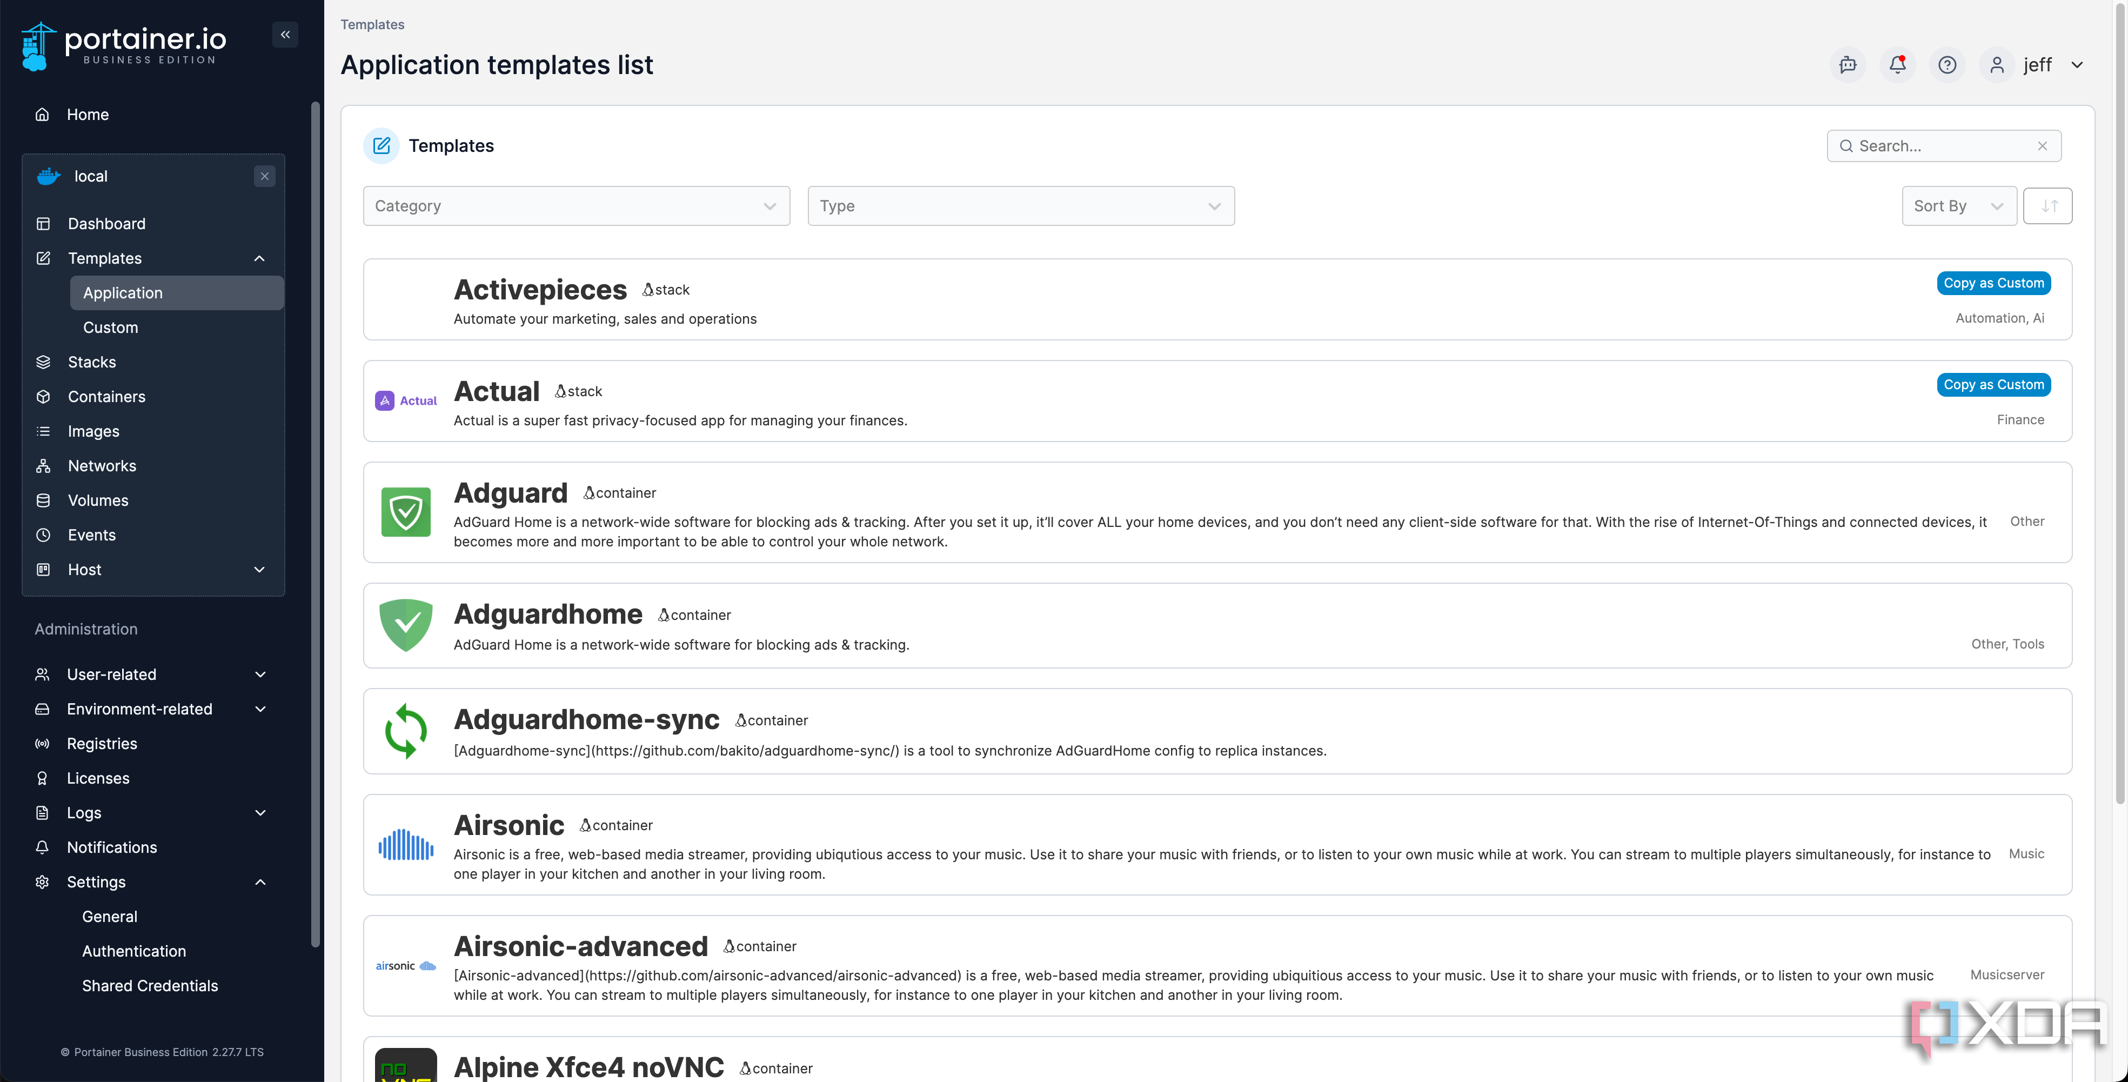The width and height of the screenshot is (2128, 1082).
Task: Open the help question mark icon
Action: (1947, 64)
